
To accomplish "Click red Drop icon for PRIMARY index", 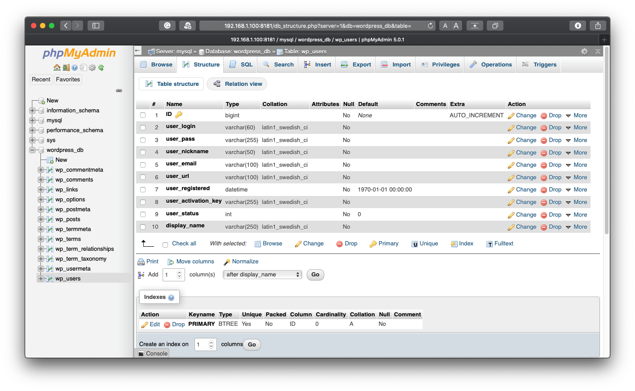I will coord(167,324).
